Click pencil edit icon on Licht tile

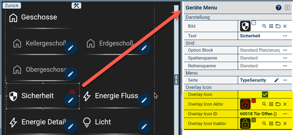pos(144,127)
